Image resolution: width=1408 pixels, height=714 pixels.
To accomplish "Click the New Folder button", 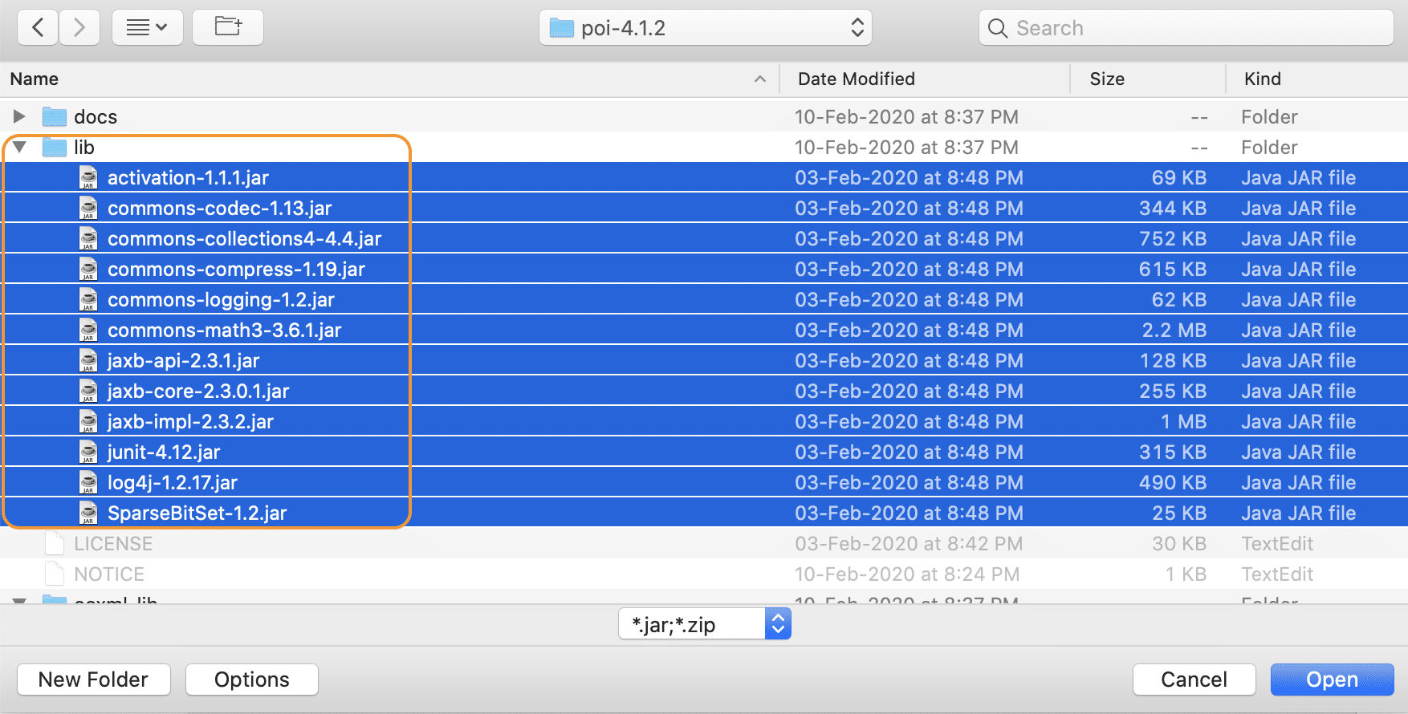I will pos(93,680).
